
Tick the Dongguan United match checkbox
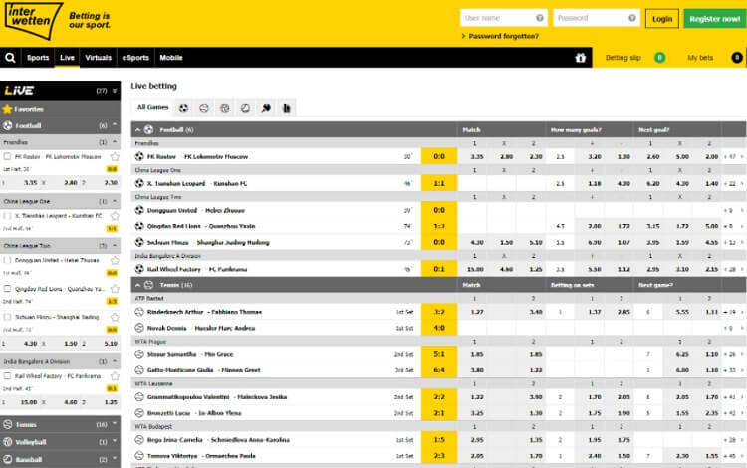pos(7,261)
